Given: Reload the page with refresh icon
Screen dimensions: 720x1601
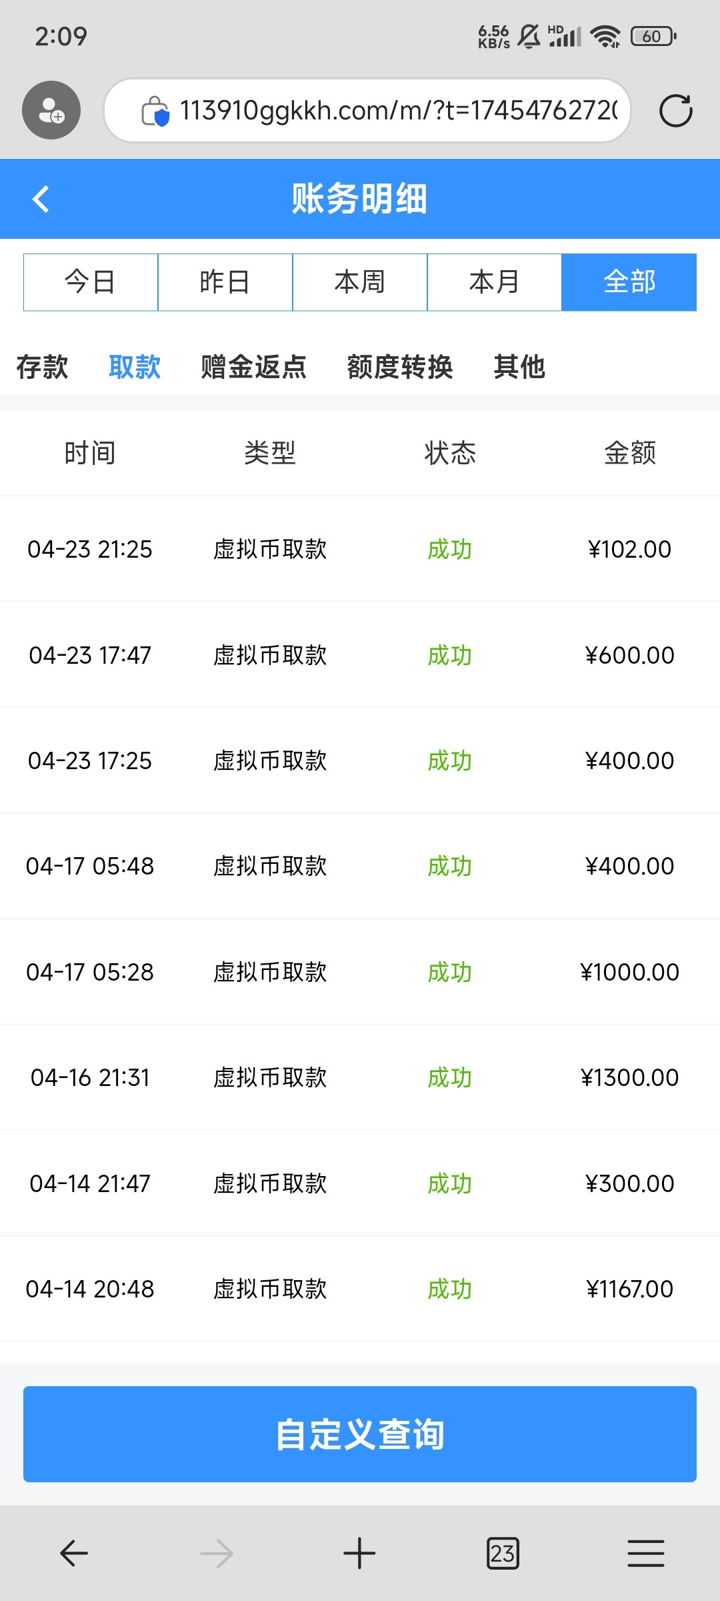Looking at the screenshot, I should point(675,111).
